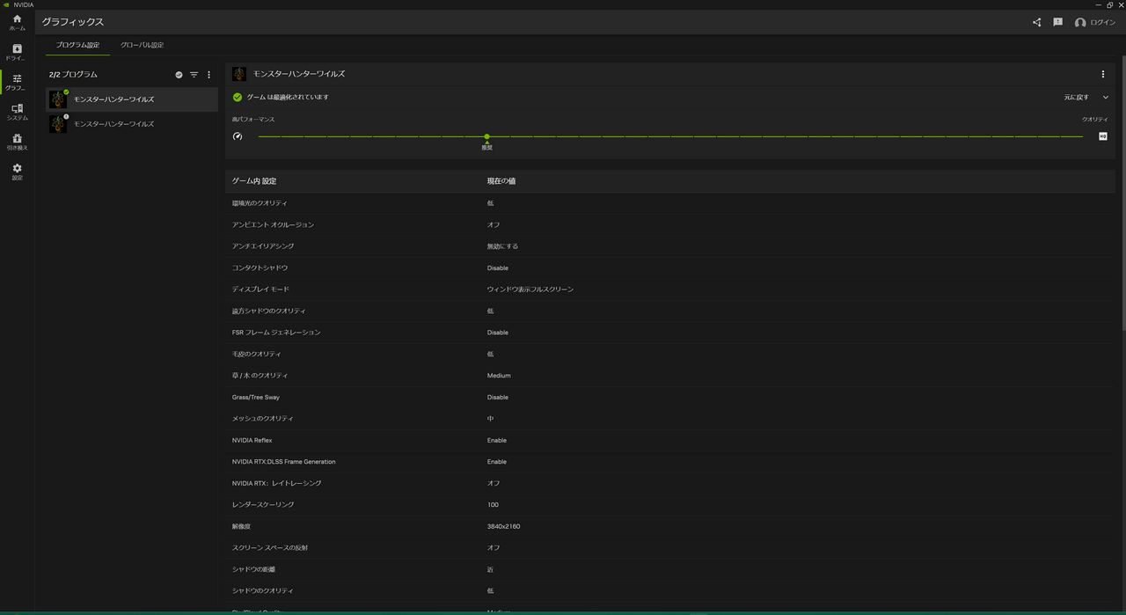
Task: Select the グラフィックス sidebar icon
Action: (x=16, y=82)
